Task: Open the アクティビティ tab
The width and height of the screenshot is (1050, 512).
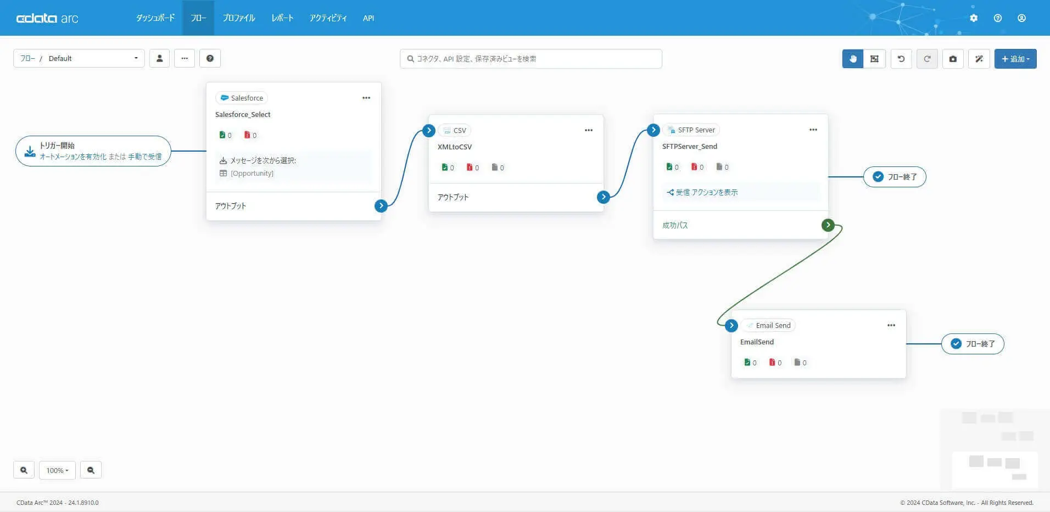Action: [x=328, y=18]
